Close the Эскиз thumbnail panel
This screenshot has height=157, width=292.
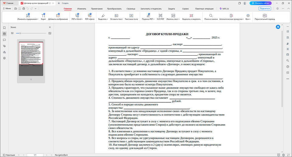(x=50, y=27)
